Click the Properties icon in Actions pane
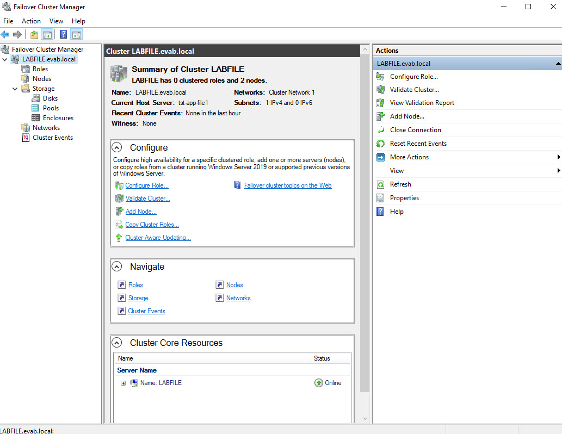 click(x=381, y=198)
